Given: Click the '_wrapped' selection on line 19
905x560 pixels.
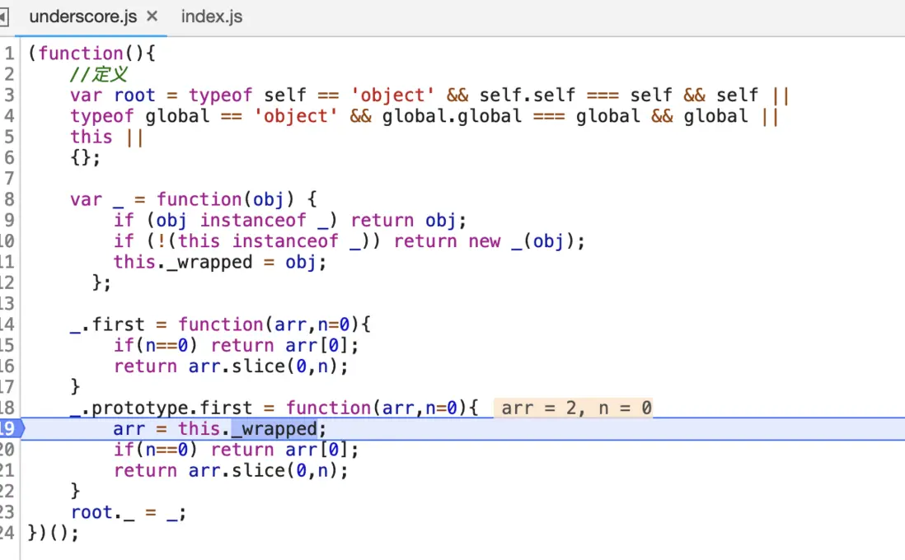Looking at the screenshot, I should click(274, 429).
